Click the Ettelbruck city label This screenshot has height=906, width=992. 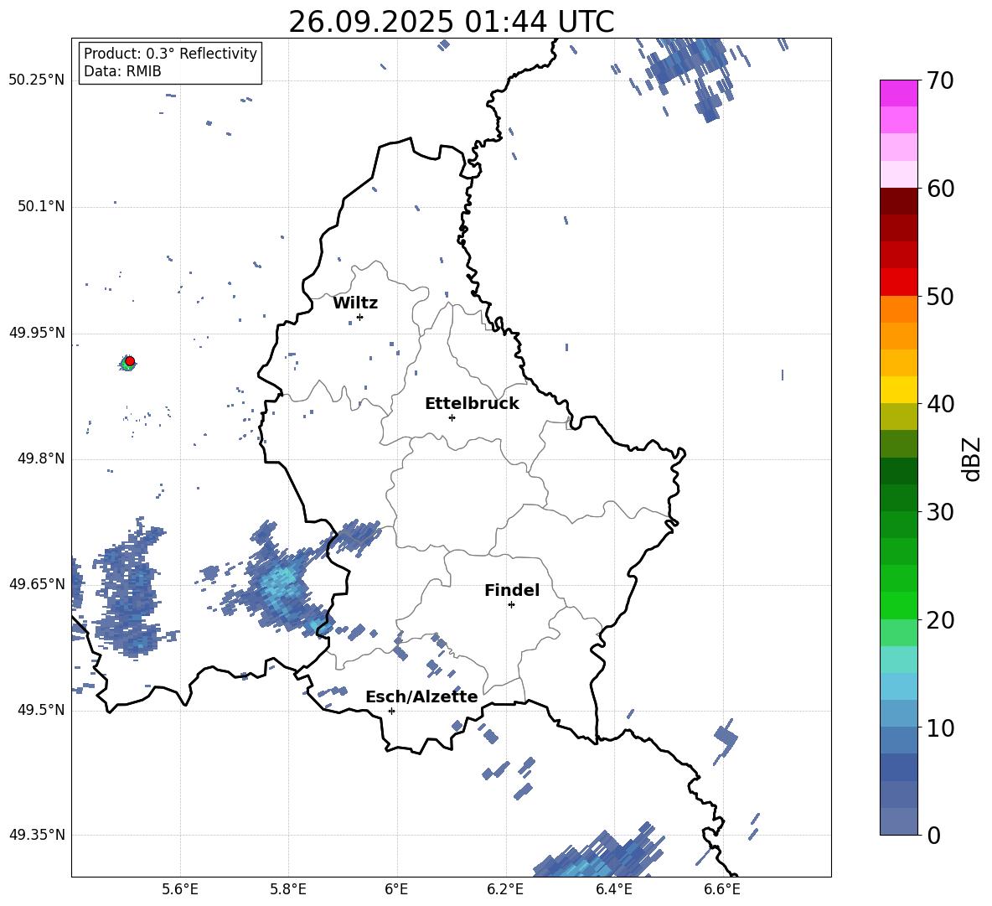pyautogui.click(x=472, y=404)
